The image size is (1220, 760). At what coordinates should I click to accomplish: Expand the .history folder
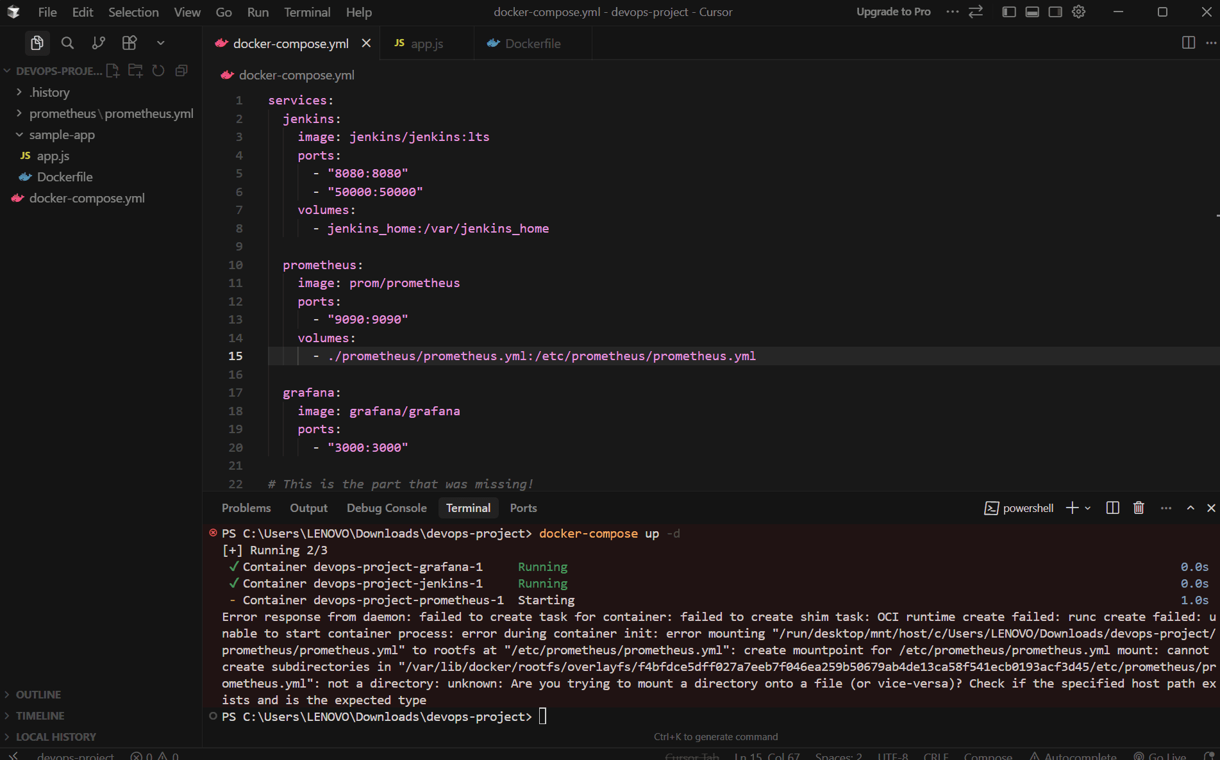[49, 92]
